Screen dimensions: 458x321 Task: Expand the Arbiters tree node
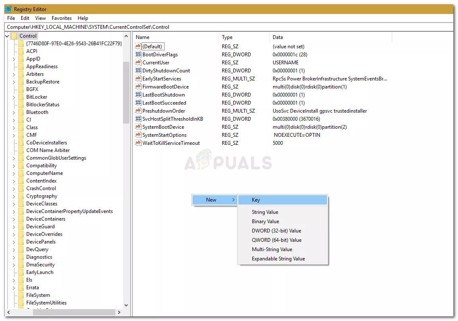tap(14, 74)
